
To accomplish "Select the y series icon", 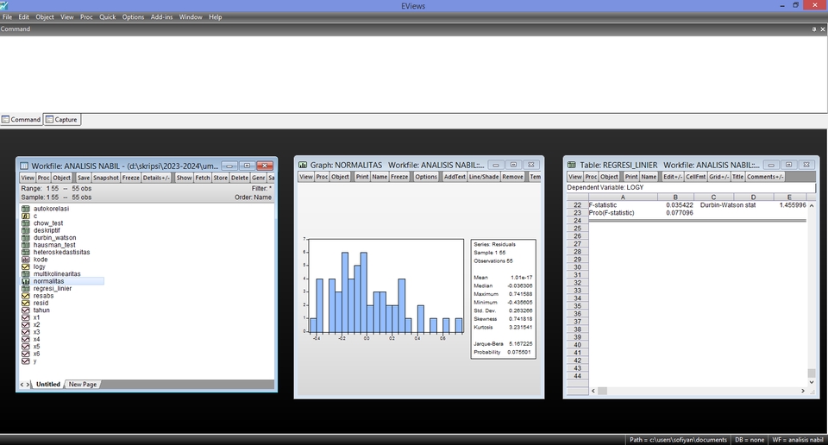I will coord(25,361).
